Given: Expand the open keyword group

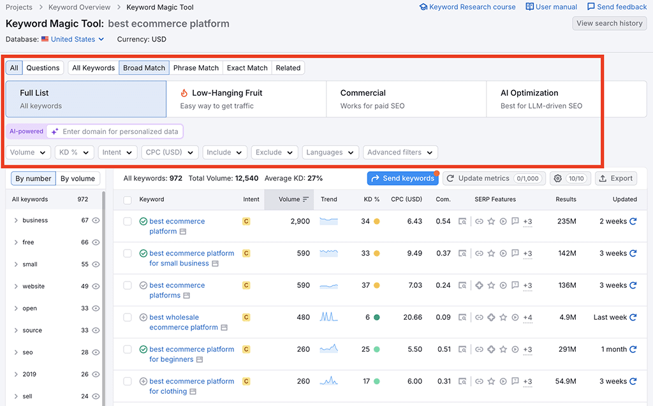Looking at the screenshot, I should [16, 308].
